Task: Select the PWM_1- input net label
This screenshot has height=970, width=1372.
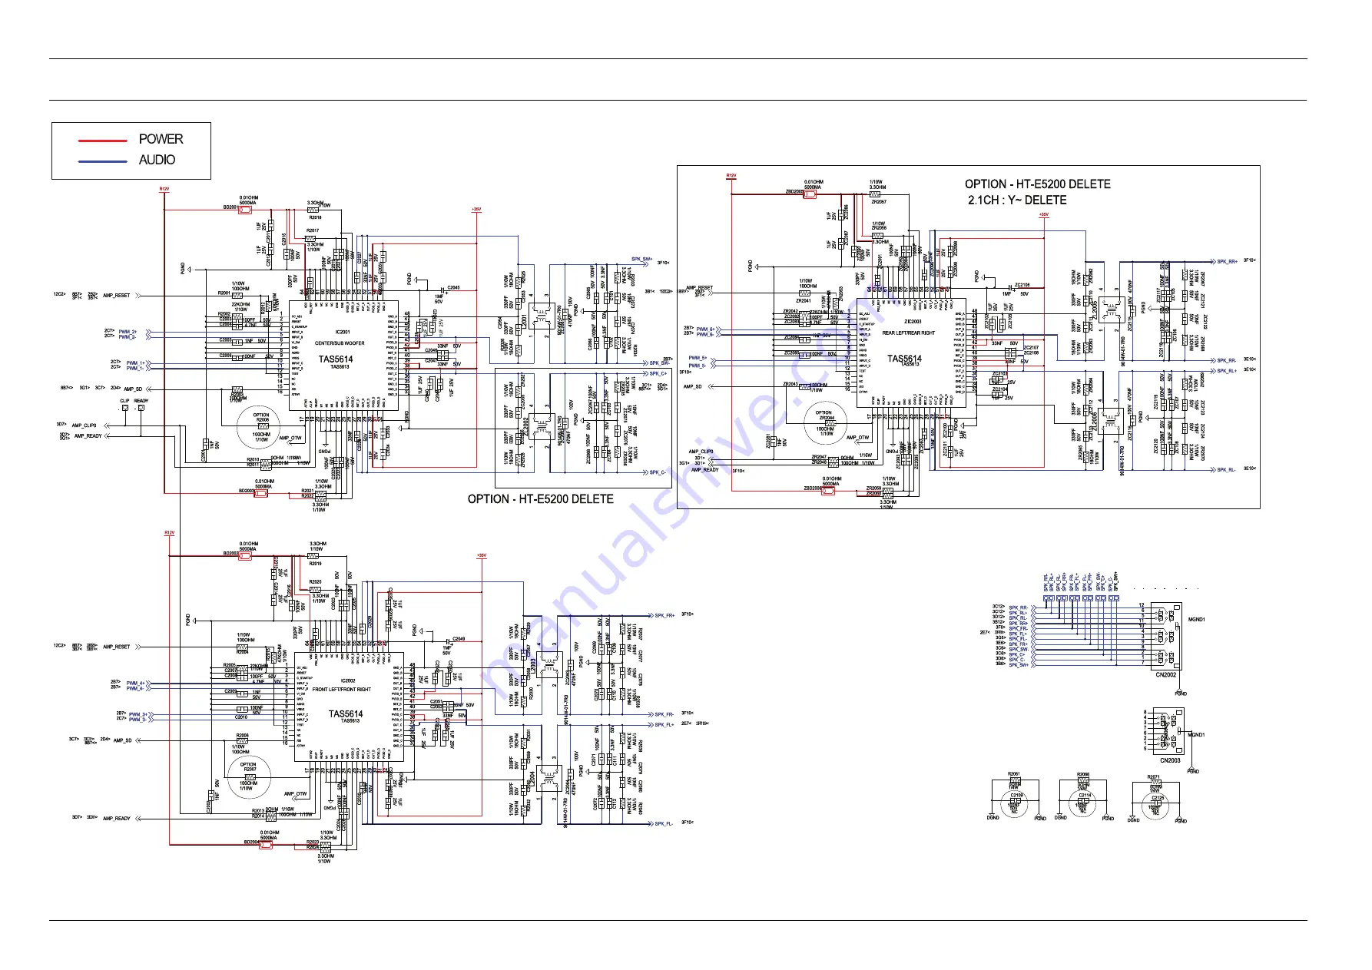Action: point(135,369)
